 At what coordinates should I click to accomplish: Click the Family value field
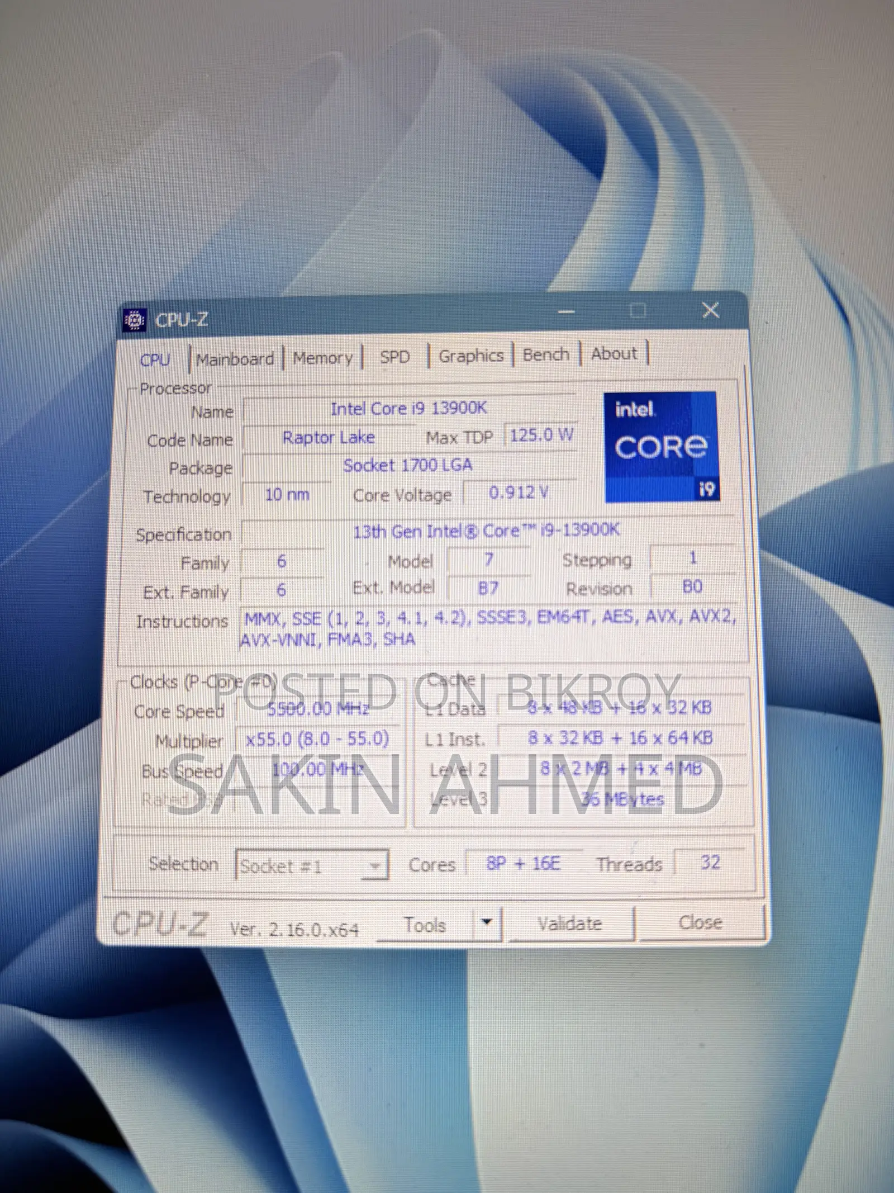[282, 561]
